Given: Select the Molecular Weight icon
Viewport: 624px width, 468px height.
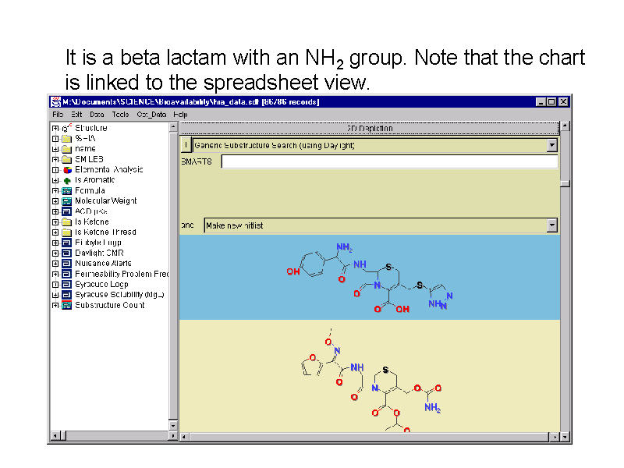Looking at the screenshot, I should (66, 201).
